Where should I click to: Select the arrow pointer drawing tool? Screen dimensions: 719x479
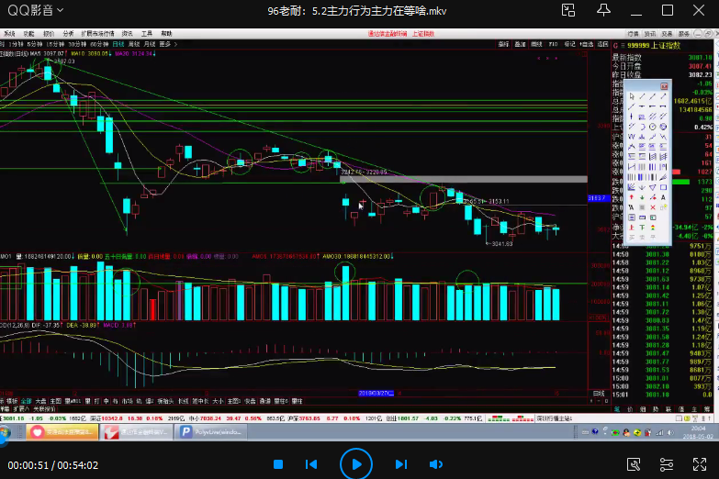pos(631,95)
